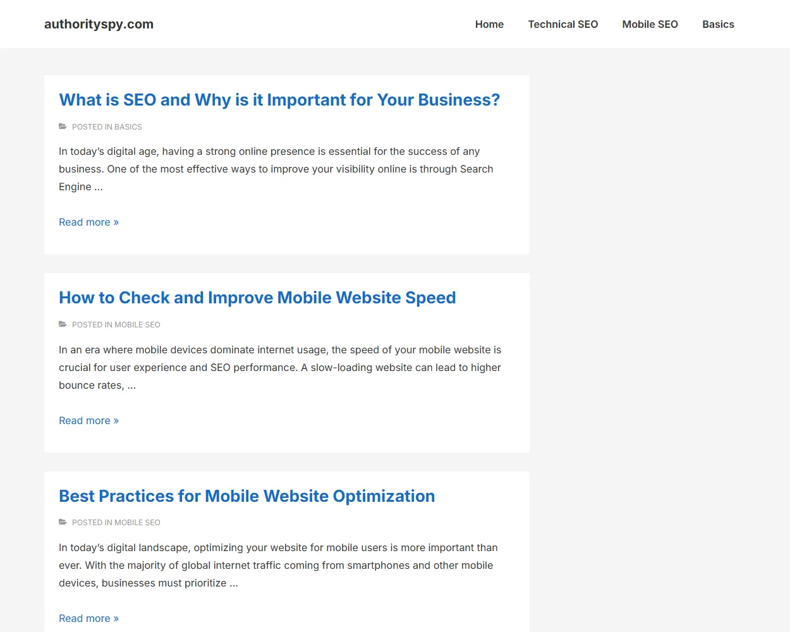Screen dimensions: 790x632
Task: Open the Home menu item
Action: [489, 24]
